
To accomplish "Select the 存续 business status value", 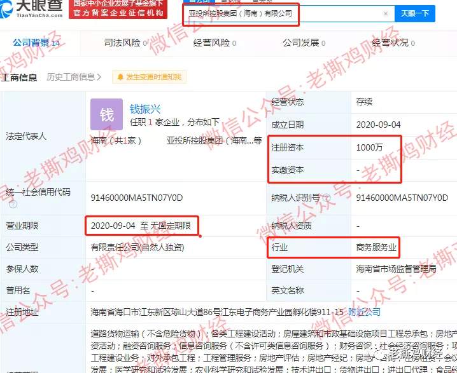I will [x=364, y=102].
